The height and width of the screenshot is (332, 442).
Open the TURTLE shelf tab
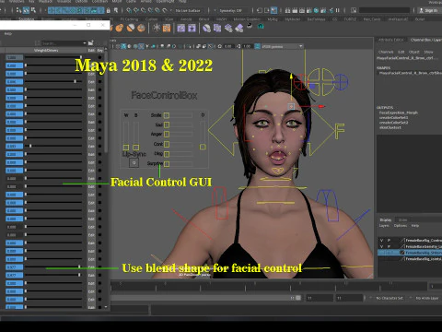coord(350,19)
